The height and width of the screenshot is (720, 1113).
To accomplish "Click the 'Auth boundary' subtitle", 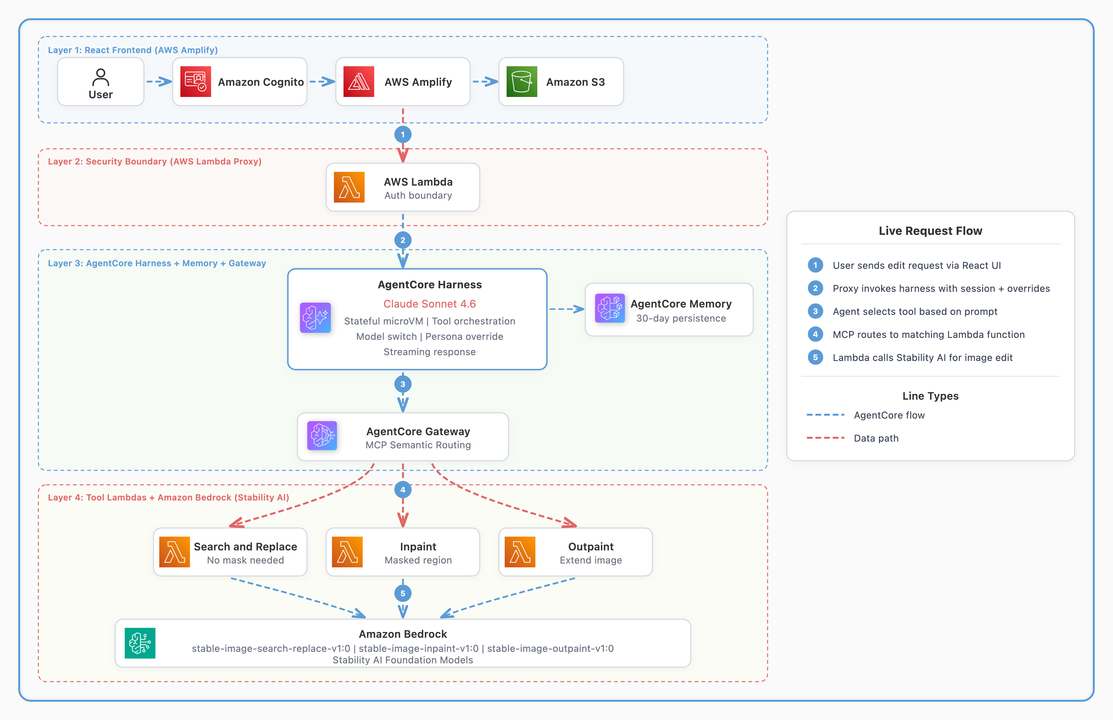I will click(x=418, y=196).
